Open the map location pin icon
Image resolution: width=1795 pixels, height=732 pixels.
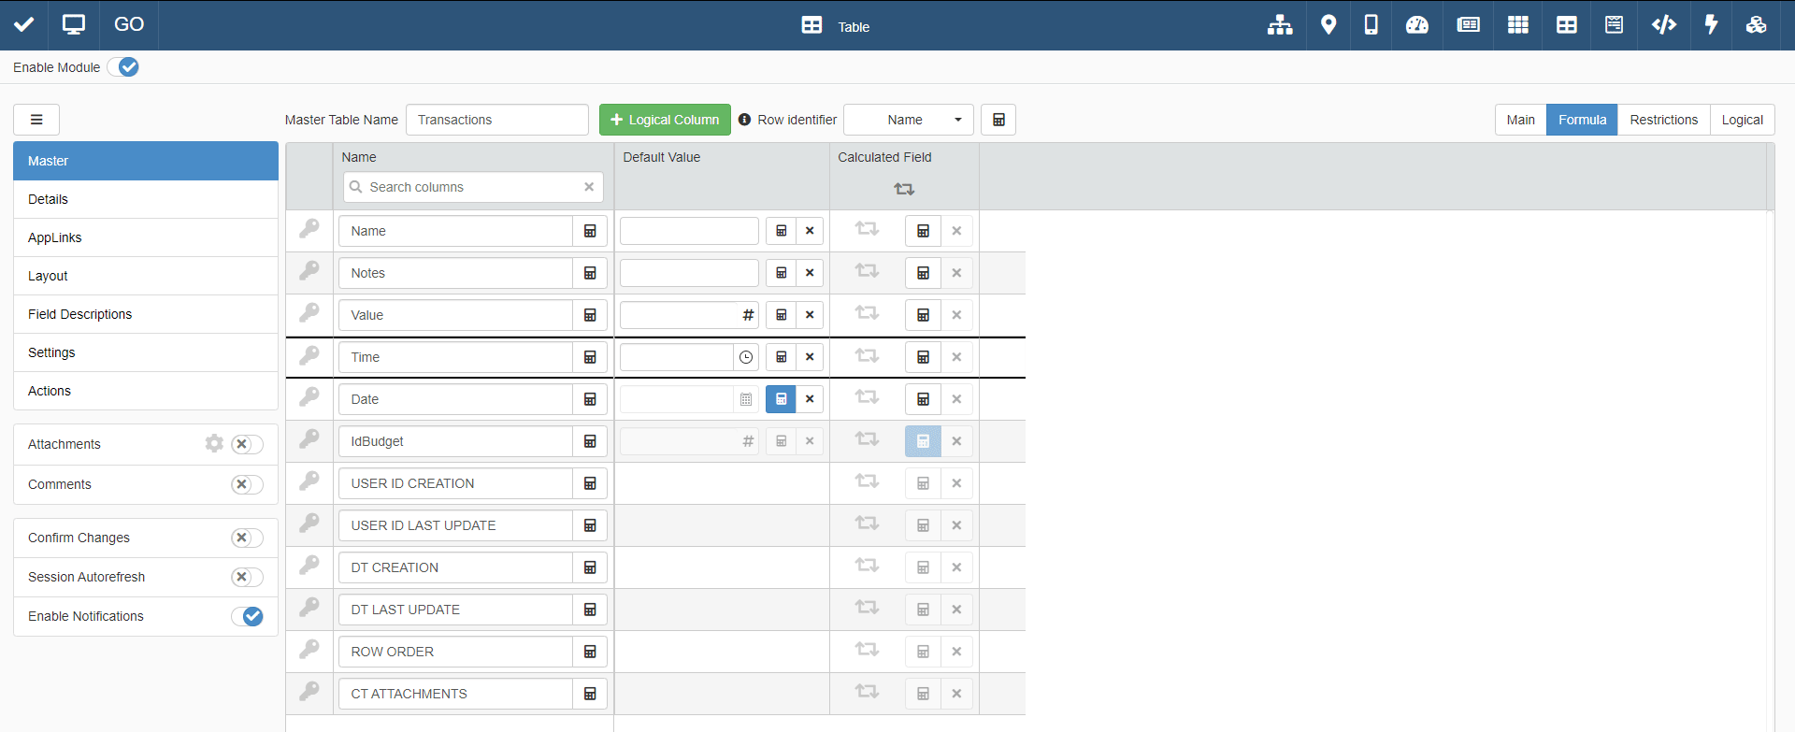1328,25
